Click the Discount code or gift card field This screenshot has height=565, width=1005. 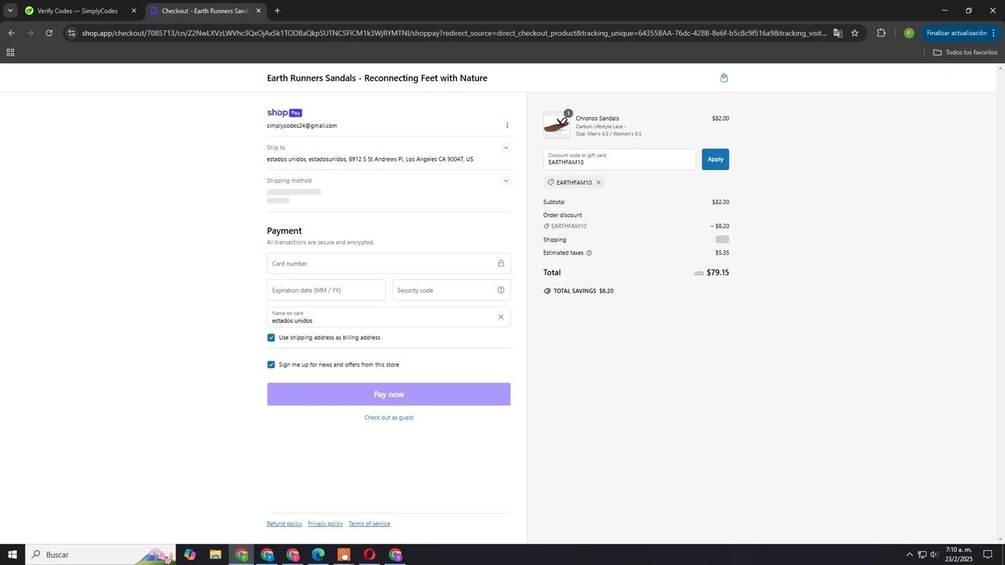tap(619, 159)
